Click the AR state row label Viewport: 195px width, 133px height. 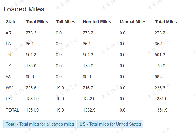tap(9, 33)
